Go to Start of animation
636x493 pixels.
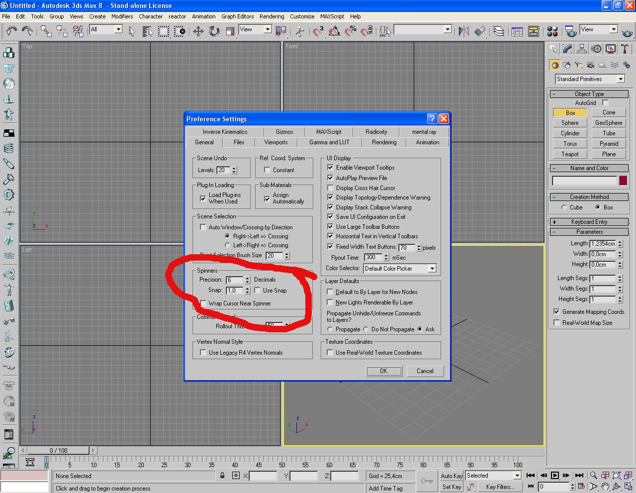pos(531,476)
